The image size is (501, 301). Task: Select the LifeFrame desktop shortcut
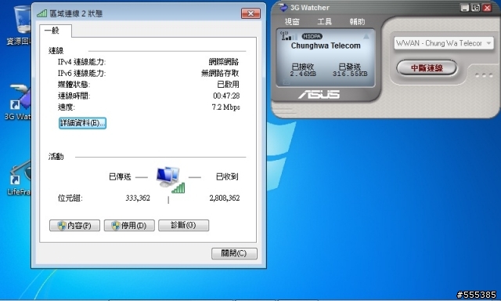point(19,178)
